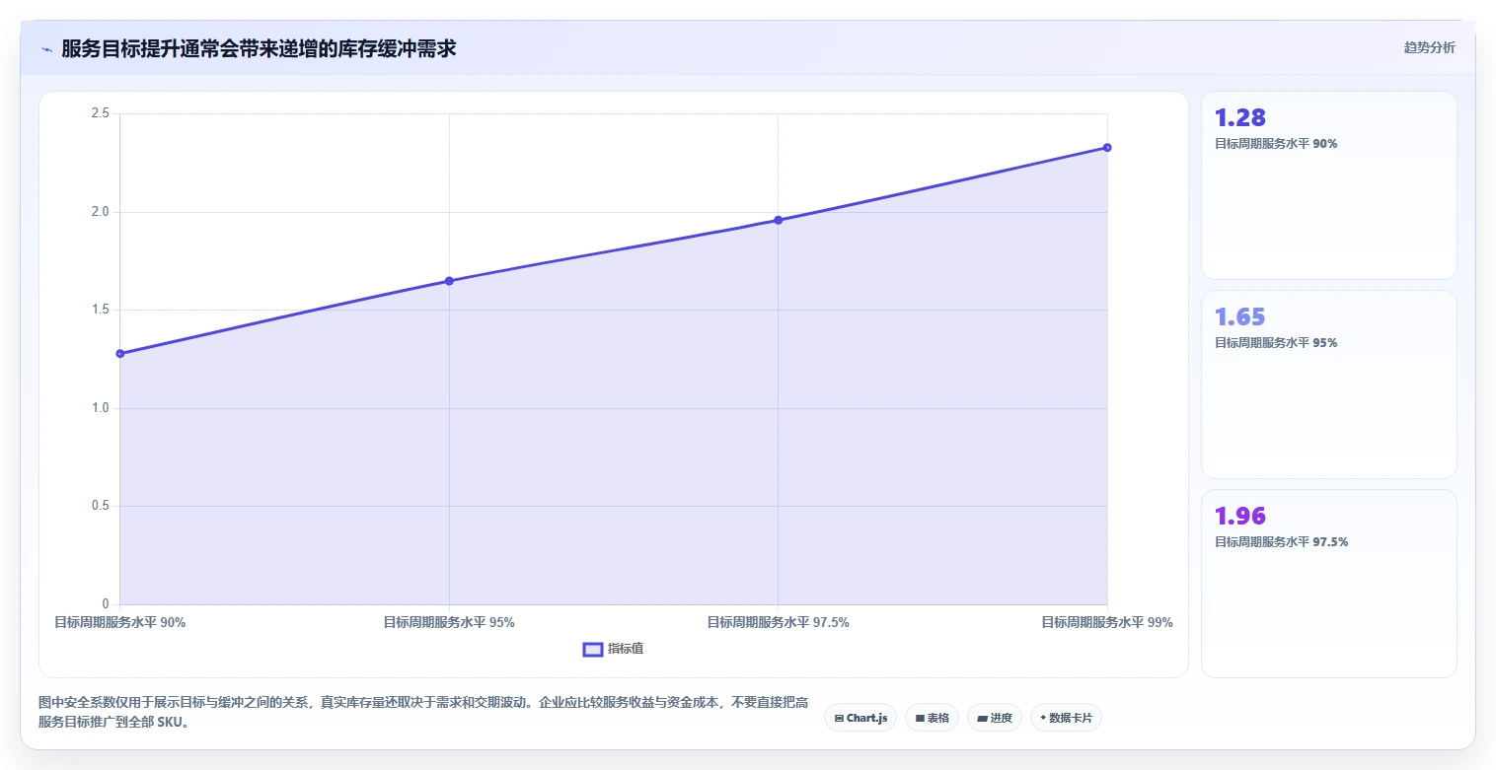Open the 1.28 metric card
The height and width of the screenshot is (770, 1496).
point(1328,185)
